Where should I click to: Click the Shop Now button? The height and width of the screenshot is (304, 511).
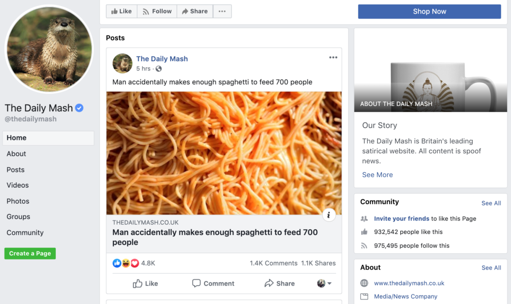click(x=429, y=11)
